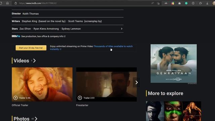Open the Gehraiyaan Prime Video ad
Viewport: 215px width, 121px height.
174,64
